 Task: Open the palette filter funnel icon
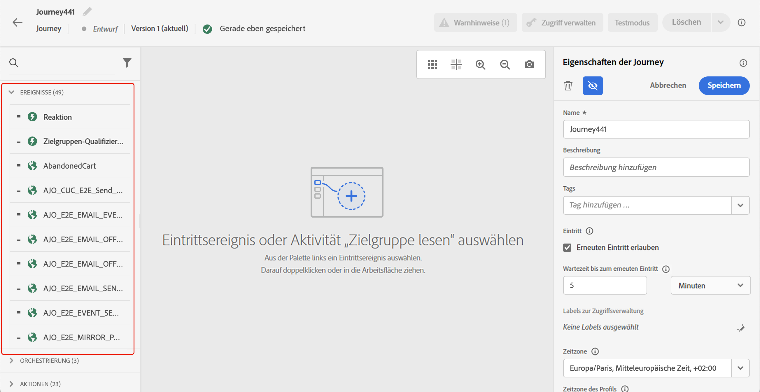[127, 62]
